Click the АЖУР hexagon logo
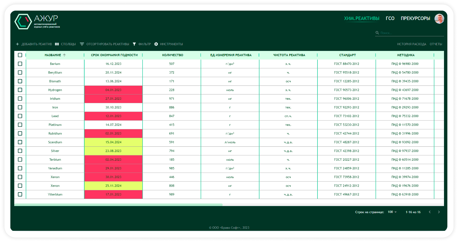This screenshot has width=458, height=242. tap(23, 22)
